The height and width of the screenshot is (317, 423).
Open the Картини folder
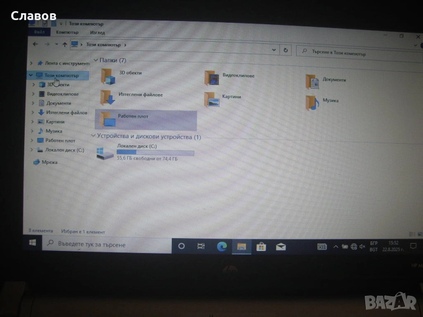point(213,99)
